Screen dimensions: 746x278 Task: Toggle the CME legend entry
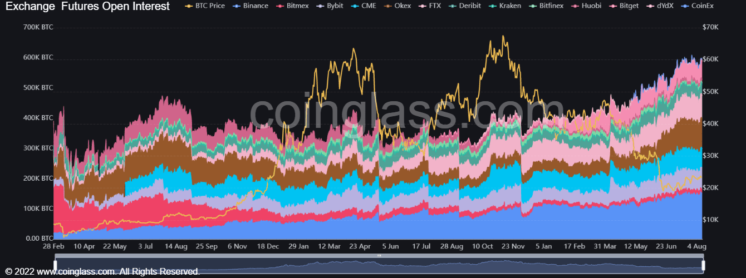(x=364, y=6)
